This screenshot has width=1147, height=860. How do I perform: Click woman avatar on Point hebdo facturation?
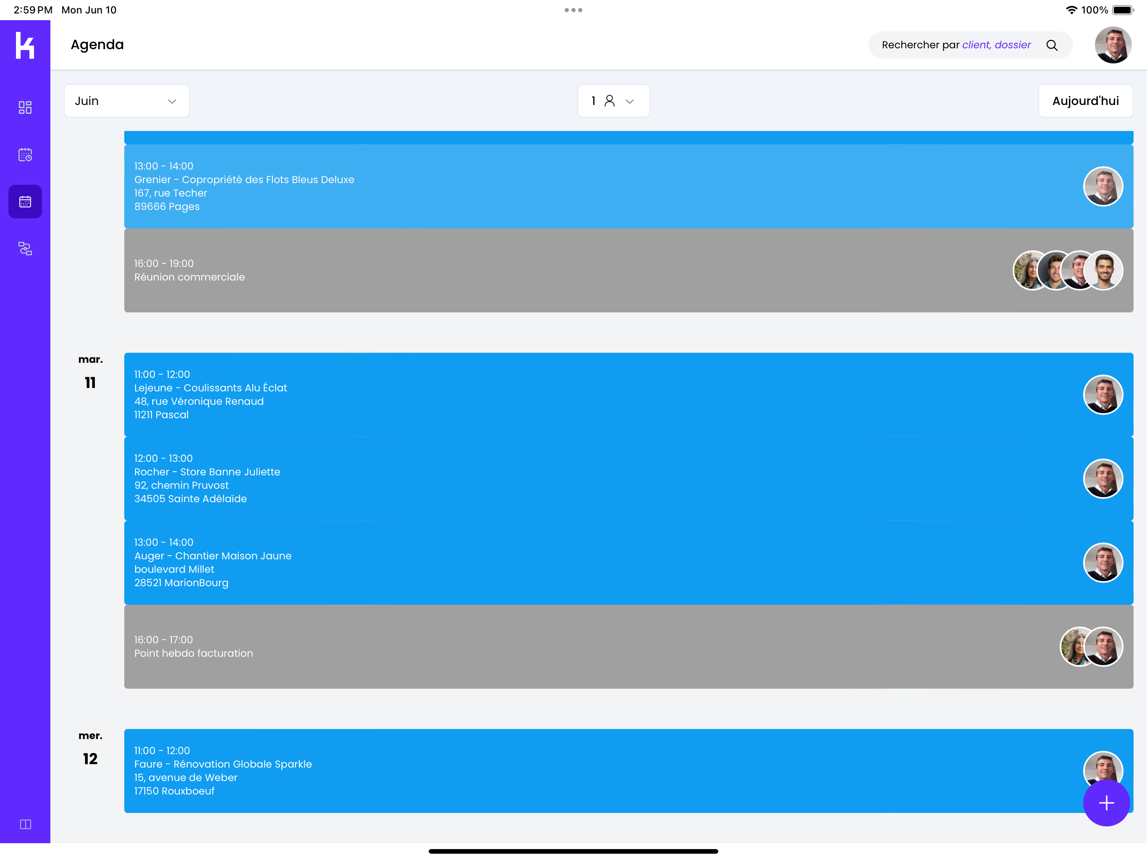click(1072, 647)
